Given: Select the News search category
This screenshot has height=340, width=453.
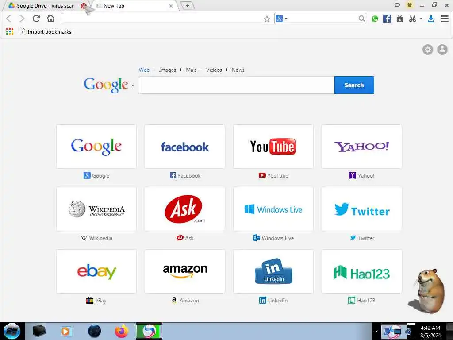Looking at the screenshot, I should [238, 70].
